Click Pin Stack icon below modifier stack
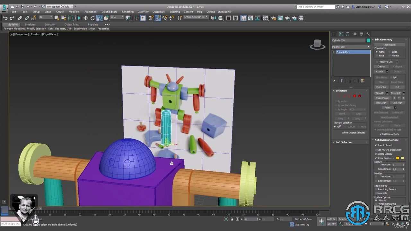Viewport: 411px width, 231px height. pos(334,81)
